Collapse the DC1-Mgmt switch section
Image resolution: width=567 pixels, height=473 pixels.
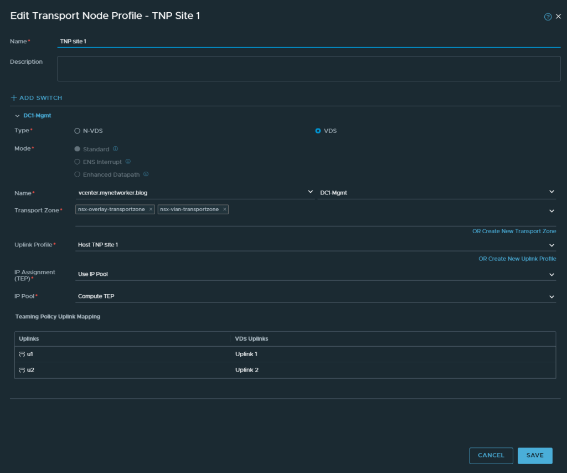tap(17, 116)
